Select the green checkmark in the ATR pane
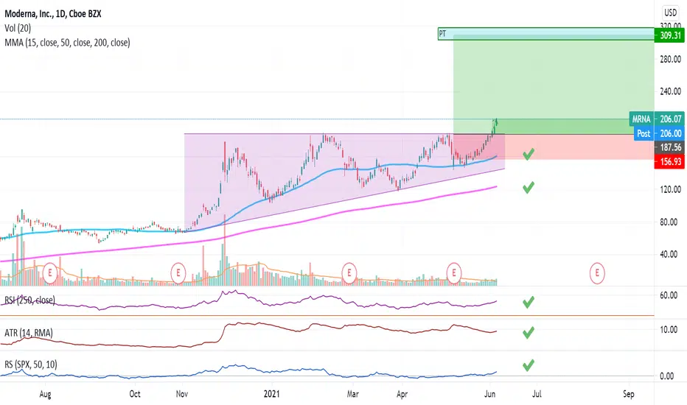Image resolution: width=687 pixels, height=405 pixels. 529,333
